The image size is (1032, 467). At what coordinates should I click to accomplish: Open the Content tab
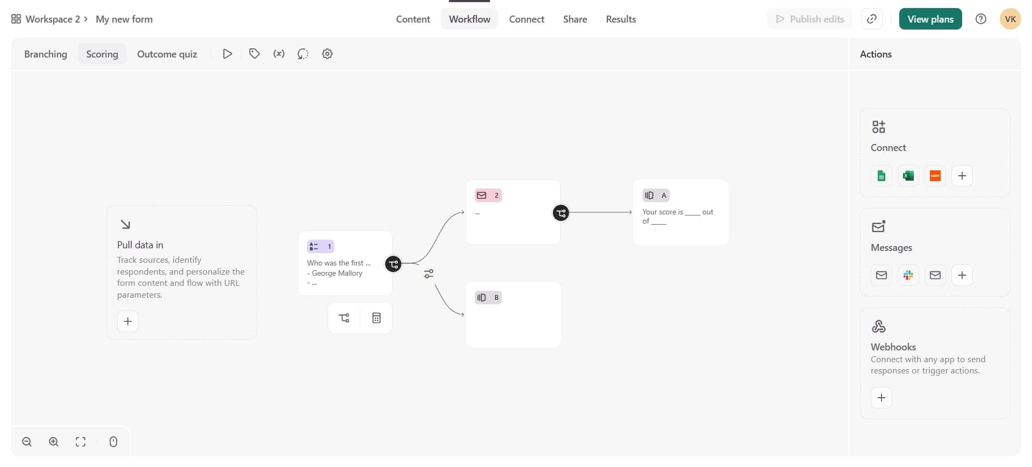(413, 19)
